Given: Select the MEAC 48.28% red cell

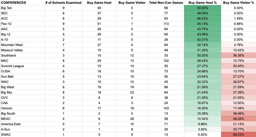Looking at the screenshot, I should pos(239,119).
